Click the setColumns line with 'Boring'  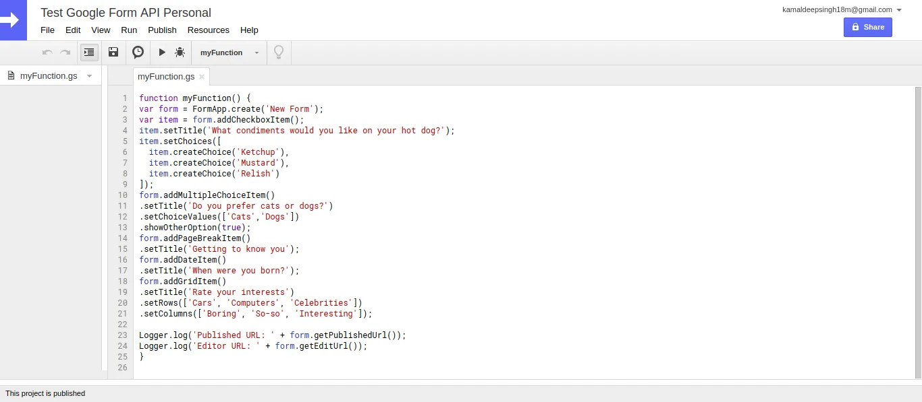256,314
